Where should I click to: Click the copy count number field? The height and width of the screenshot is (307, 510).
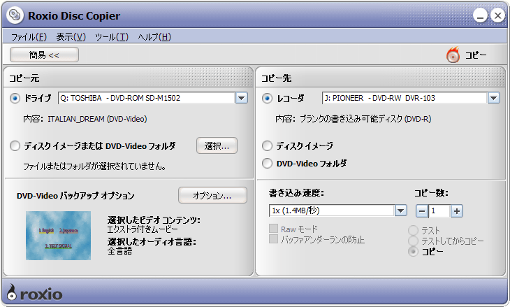439,211
